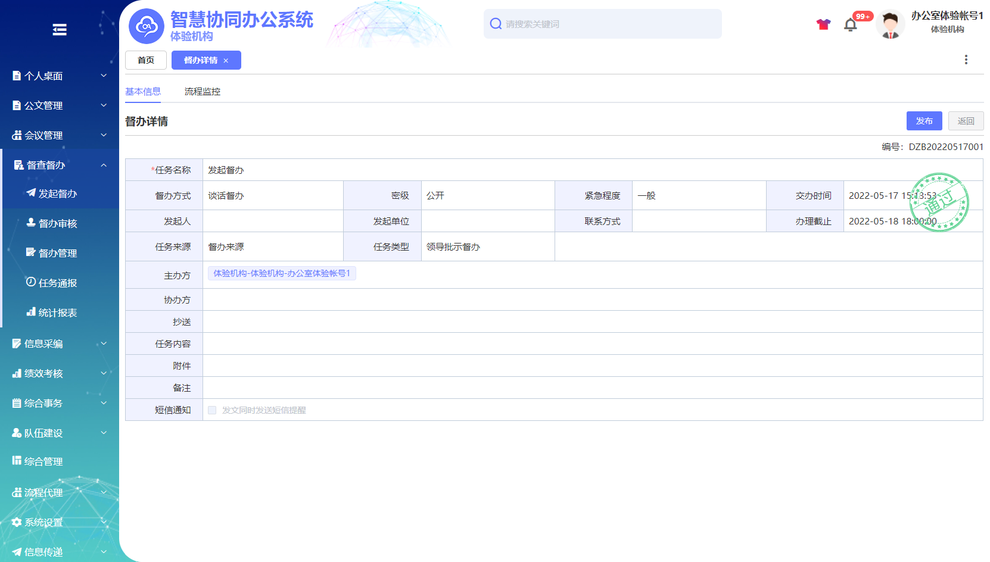Click the 返回 button
990x562 pixels.
pyautogui.click(x=966, y=121)
